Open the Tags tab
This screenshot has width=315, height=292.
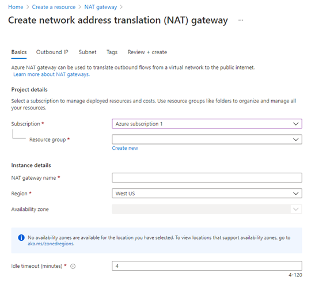[112, 52]
